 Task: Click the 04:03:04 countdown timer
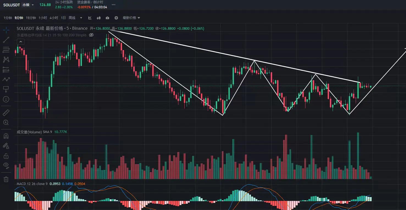pyautogui.click(x=101, y=7)
